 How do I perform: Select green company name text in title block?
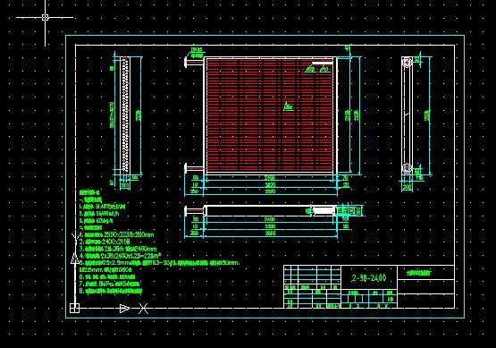[x=419, y=272]
